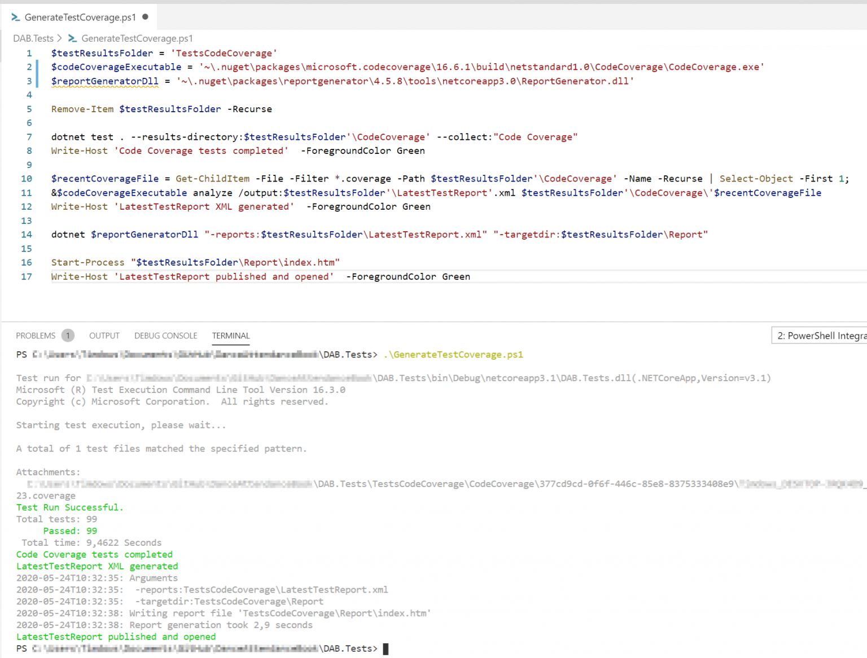867x658 pixels.
Task: Select the GenerateTestCoverage.ps1 editor tab
Action: click(80, 17)
